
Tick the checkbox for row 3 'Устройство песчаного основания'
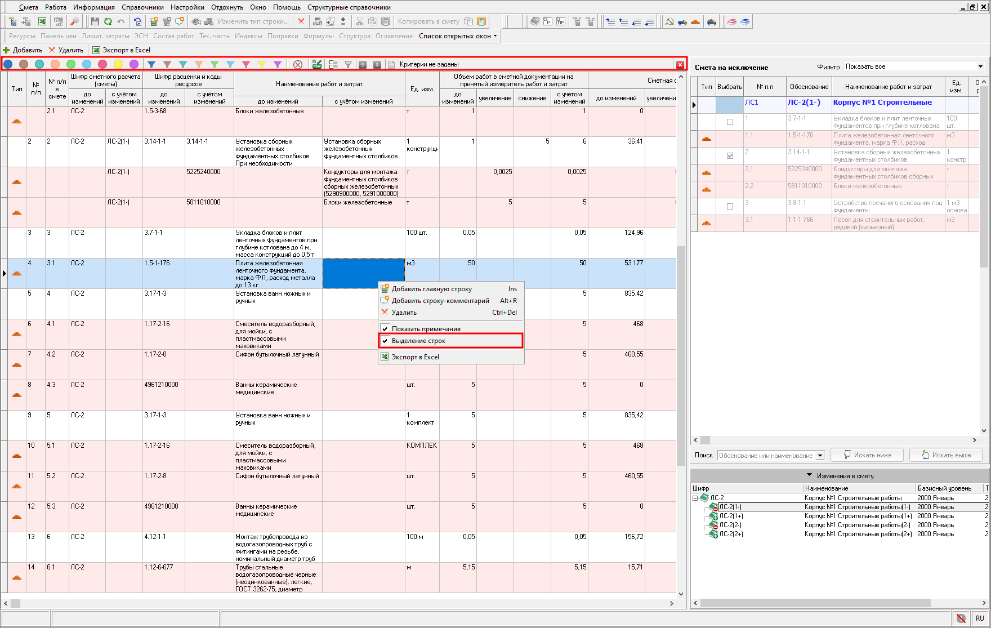(730, 207)
